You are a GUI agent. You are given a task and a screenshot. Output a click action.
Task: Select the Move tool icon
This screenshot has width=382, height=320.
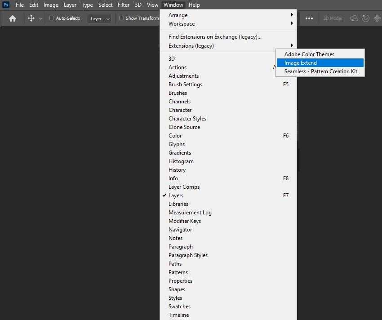pyautogui.click(x=31, y=18)
